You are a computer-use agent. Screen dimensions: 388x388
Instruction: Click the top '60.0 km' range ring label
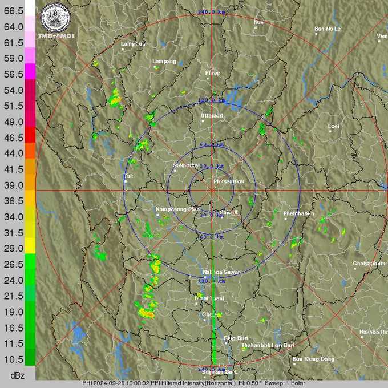point(212,144)
